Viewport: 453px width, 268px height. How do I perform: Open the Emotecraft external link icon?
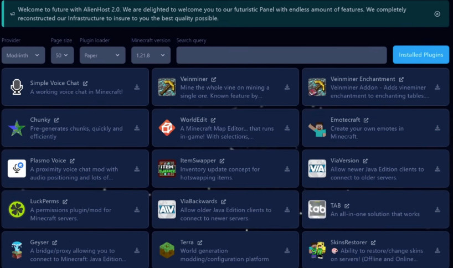pyautogui.click(x=366, y=120)
